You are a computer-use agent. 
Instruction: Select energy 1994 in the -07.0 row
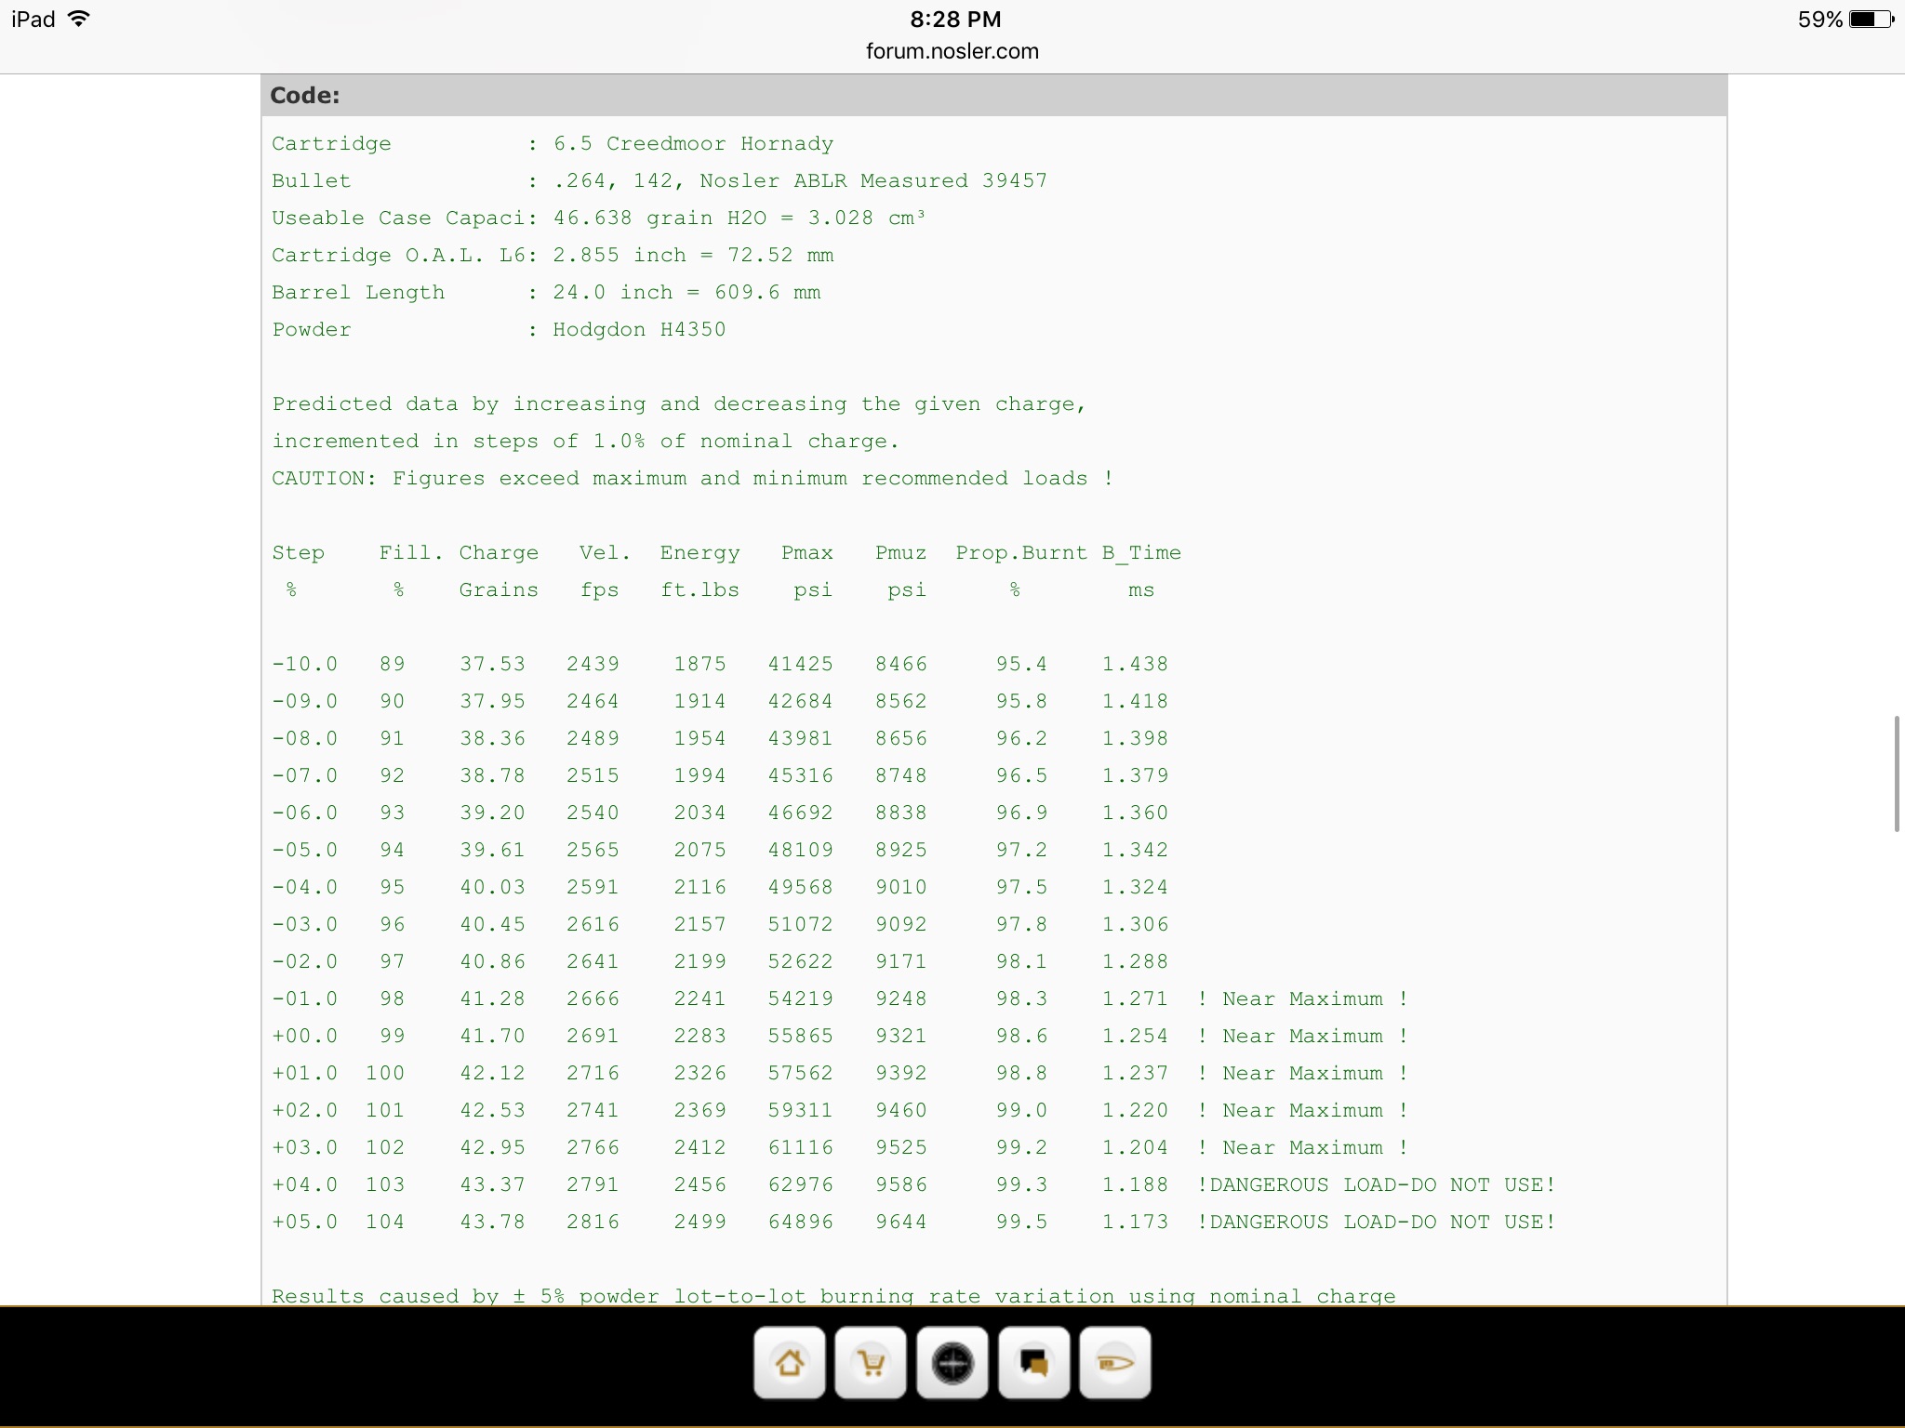point(699,776)
